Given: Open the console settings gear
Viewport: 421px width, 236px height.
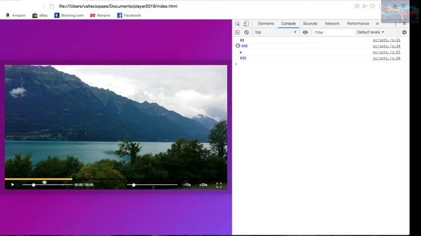Looking at the screenshot, I should [405, 32].
